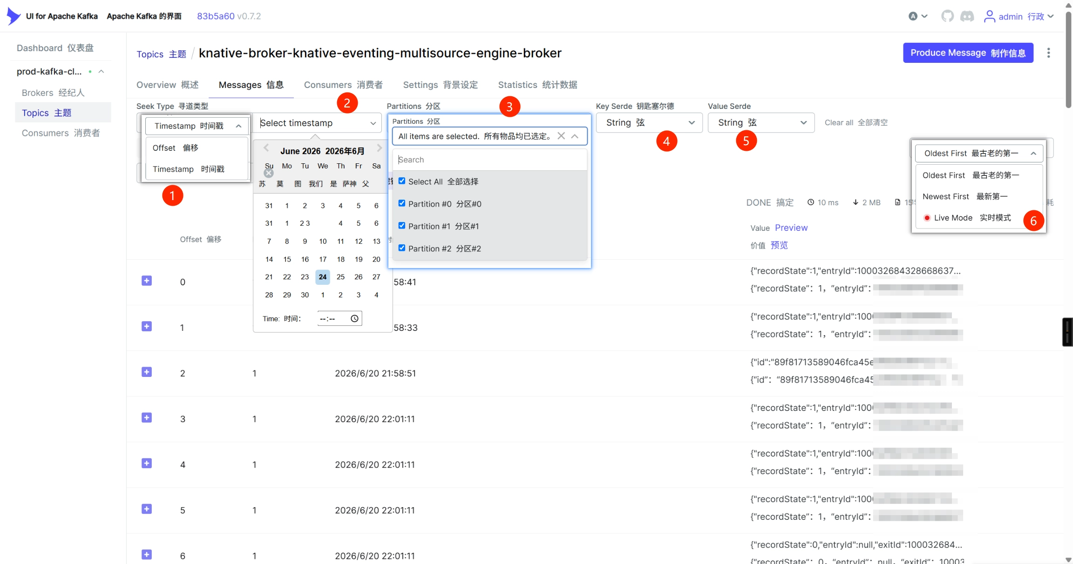Switch to the Consumers tab
1073x564 pixels.
tap(343, 85)
